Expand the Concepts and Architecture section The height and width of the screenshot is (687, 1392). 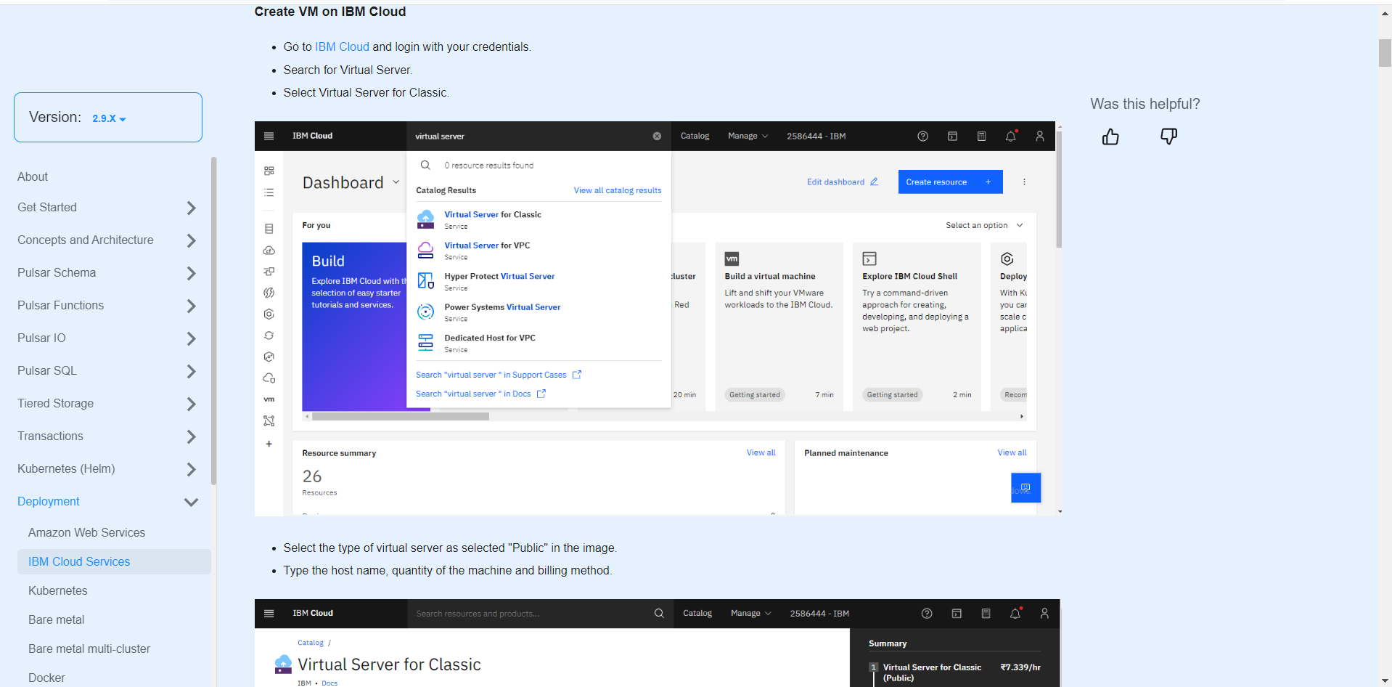191,240
